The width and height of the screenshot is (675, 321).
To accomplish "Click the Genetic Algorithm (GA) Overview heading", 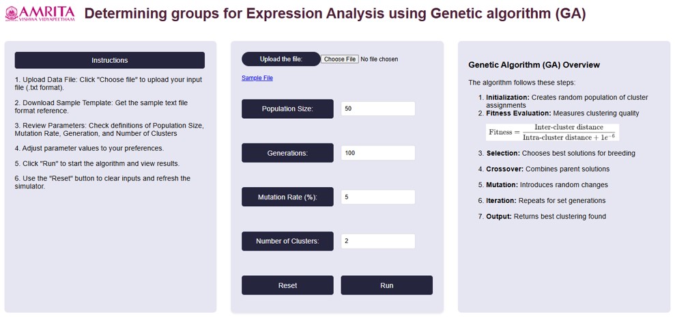I will (534, 65).
